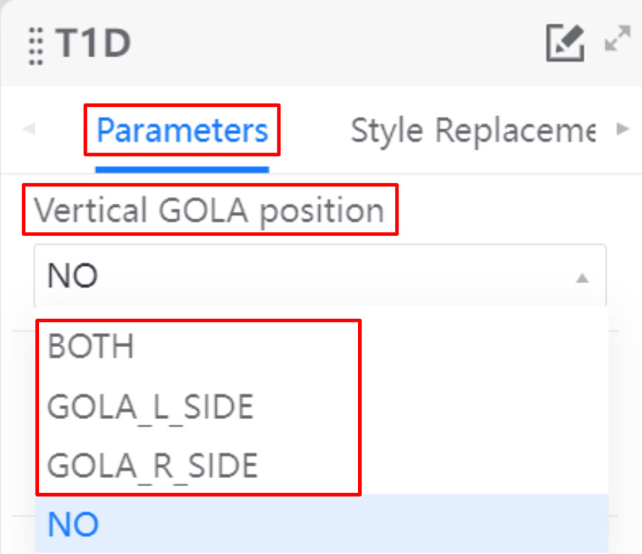
Task: Click the right tab scroll arrow
Action: (x=622, y=129)
